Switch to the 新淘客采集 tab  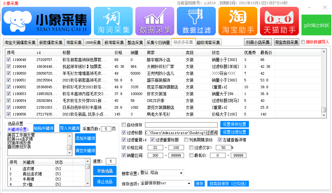tap(114, 42)
